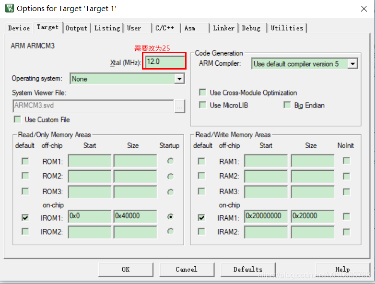Enable NoInit for RAM3
This screenshot has height=284, width=375.
[x=346, y=192]
